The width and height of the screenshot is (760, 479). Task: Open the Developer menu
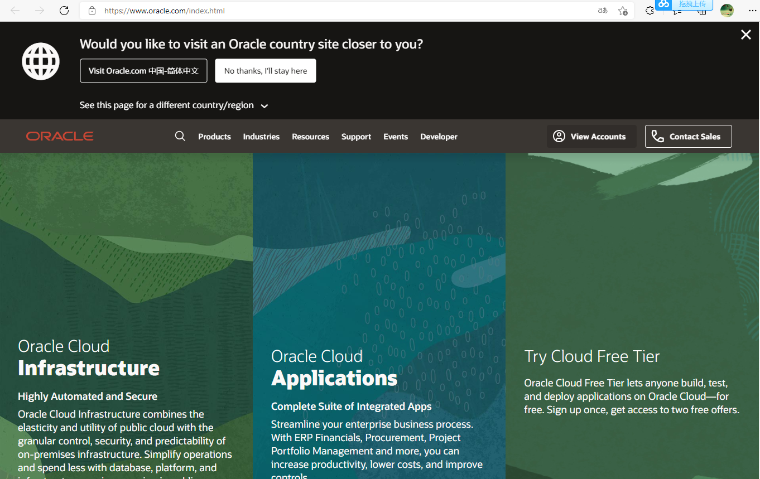[x=439, y=137]
